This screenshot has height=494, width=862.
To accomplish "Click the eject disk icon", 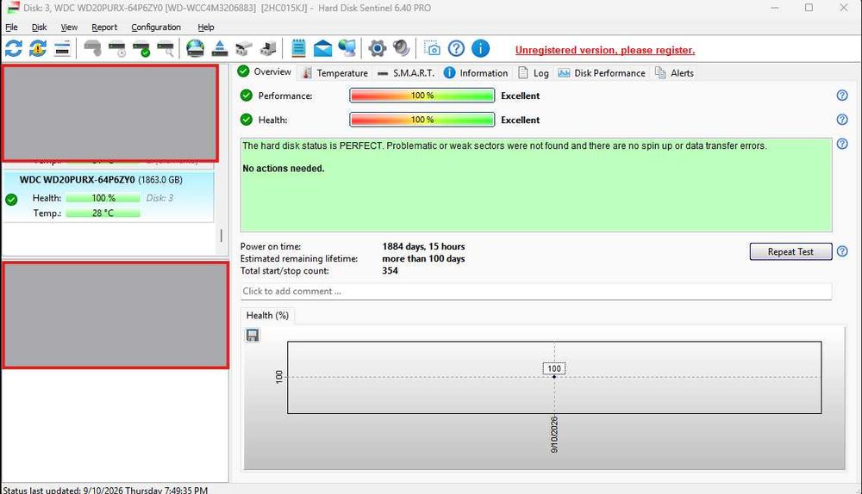I will point(220,48).
